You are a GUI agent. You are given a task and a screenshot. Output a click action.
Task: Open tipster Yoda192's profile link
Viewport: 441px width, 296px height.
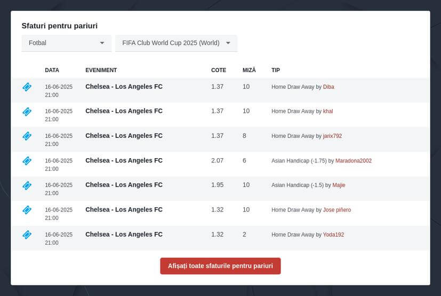334,235
